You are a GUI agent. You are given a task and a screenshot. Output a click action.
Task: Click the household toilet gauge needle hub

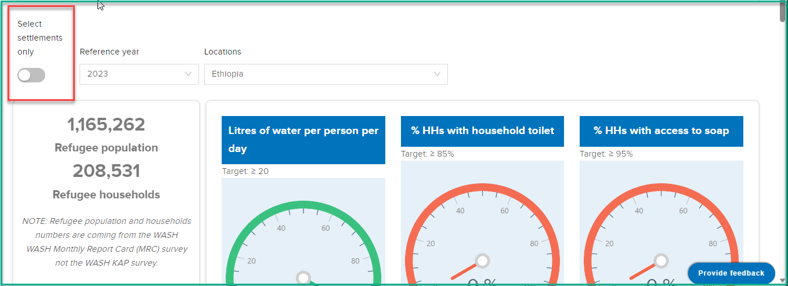tap(482, 262)
